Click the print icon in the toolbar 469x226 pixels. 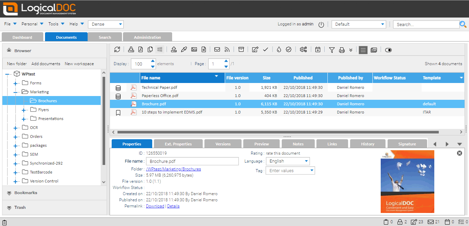pos(342,50)
